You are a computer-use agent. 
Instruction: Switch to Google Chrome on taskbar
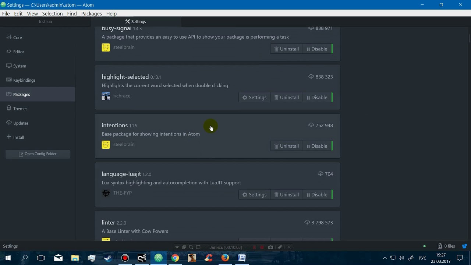click(x=175, y=258)
